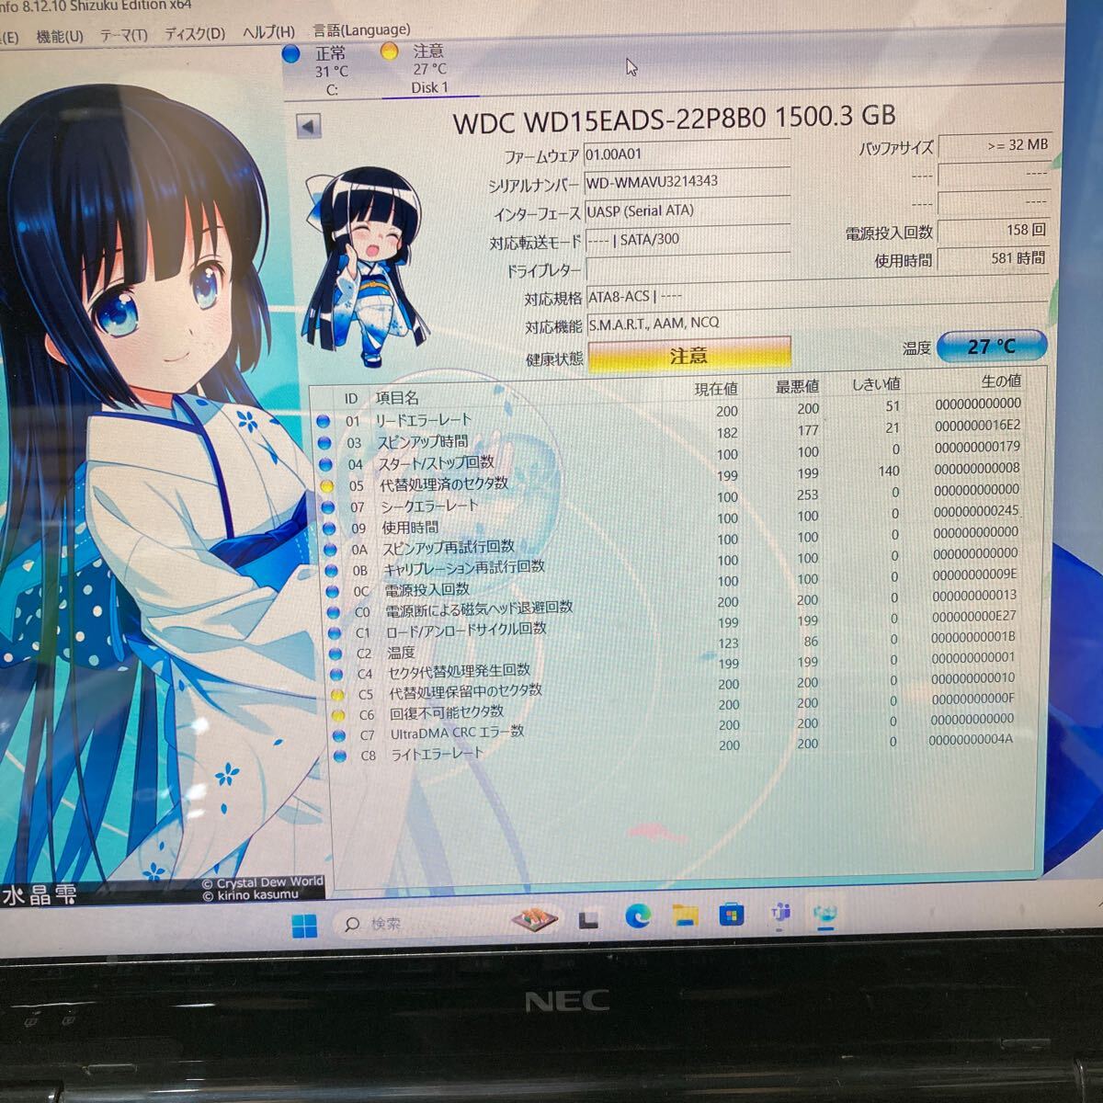Click the 現在値 column header
This screenshot has width=1103, height=1103.
(716, 389)
